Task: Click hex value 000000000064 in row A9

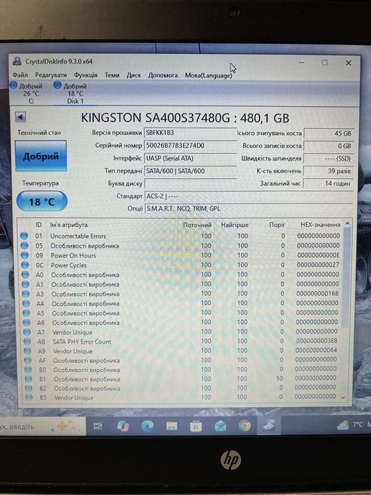Action: (x=316, y=350)
